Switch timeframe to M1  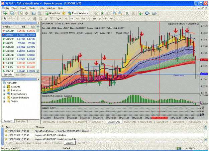coord(66,19)
